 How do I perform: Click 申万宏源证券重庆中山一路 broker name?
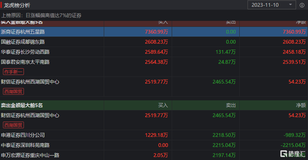click(30, 155)
